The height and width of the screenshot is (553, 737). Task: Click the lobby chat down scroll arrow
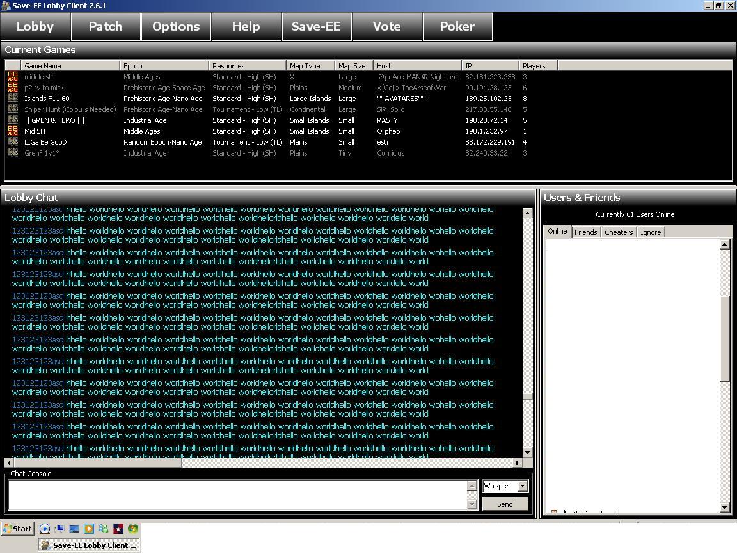[x=528, y=453]
